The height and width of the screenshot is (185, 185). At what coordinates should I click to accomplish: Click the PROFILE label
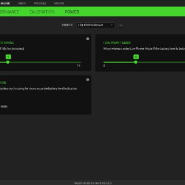67,25
